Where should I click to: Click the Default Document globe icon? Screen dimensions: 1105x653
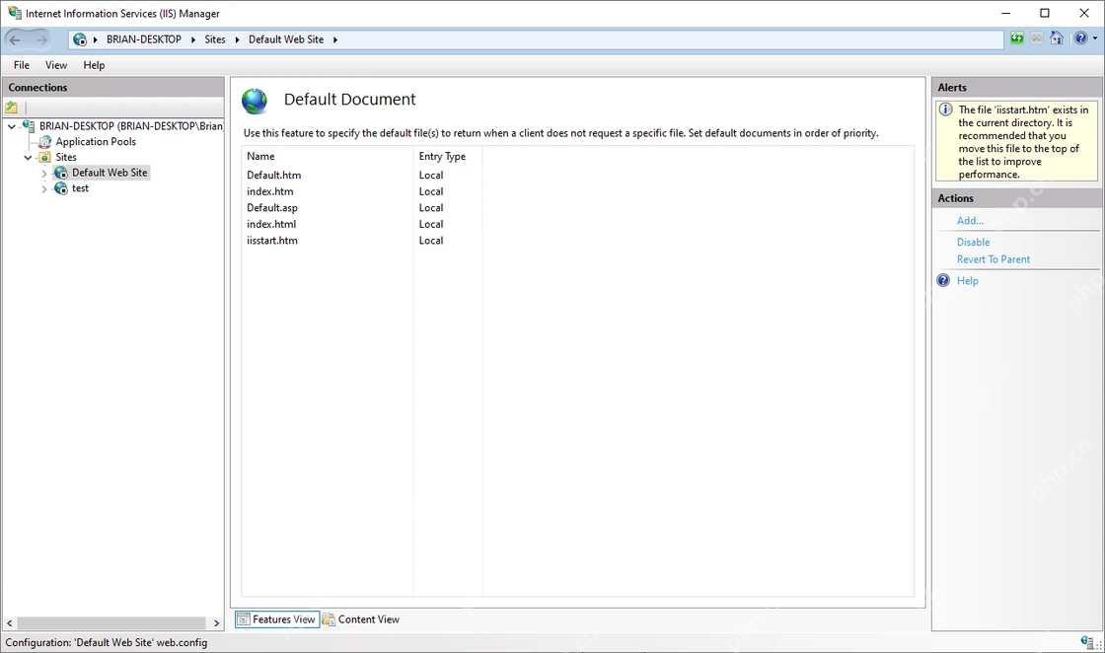pyautogui.click(x=255, y=101)
